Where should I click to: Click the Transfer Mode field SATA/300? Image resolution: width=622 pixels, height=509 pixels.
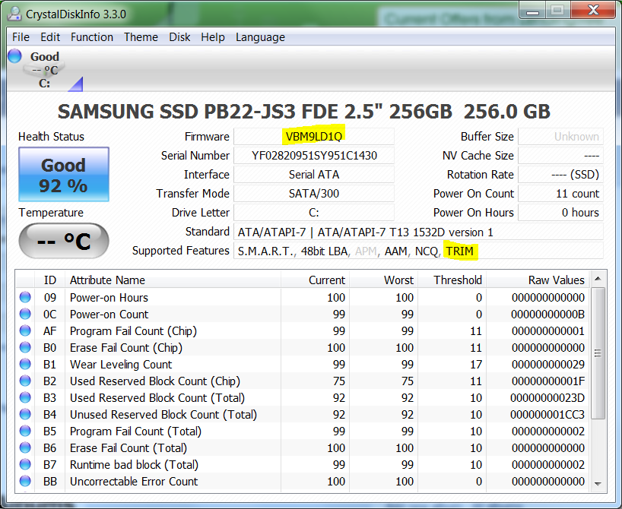point(314,194)
